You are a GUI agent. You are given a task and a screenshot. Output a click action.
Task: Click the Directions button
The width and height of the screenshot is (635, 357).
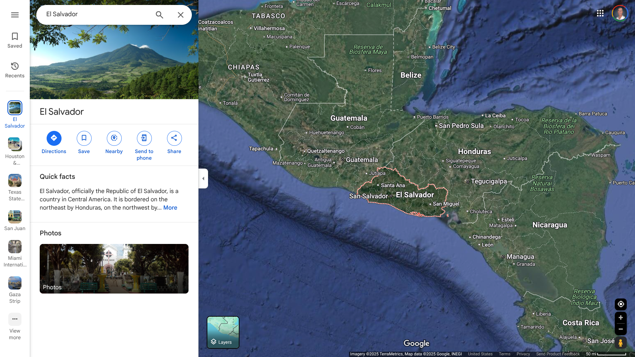point(54,138)
